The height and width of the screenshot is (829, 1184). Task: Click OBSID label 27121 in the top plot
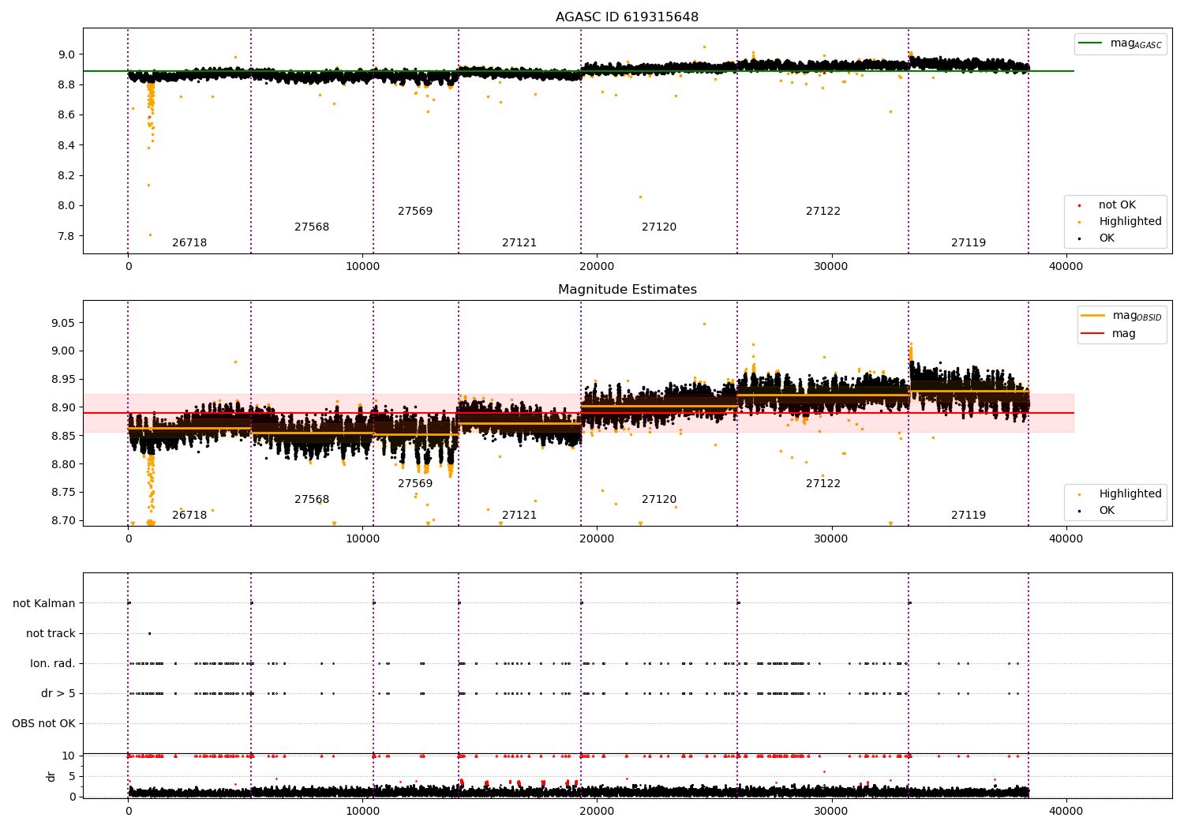519,243
